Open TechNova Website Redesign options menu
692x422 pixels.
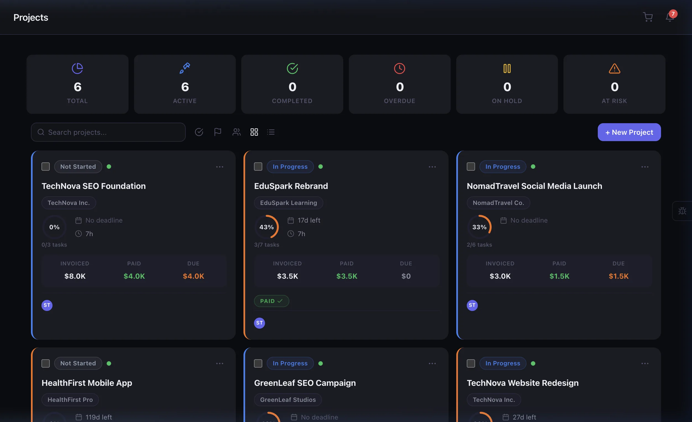coord(645,363)
